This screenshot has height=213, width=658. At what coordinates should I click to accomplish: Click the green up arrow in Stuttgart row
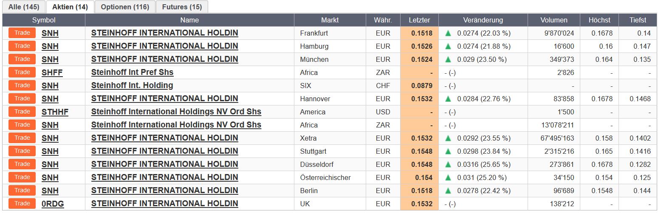tap(448, 151)
